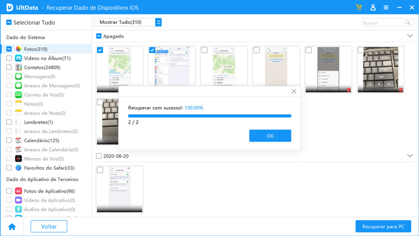Image resolution: width=419 pixels, height=236 pixels.
Task: Open the Mostrar Tudo(310) dropdown
Action: tap(127, 22)
